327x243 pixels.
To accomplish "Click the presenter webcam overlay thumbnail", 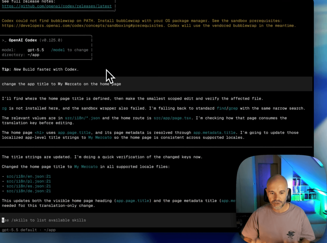I will pyautogui.click(x=282, y=199).
